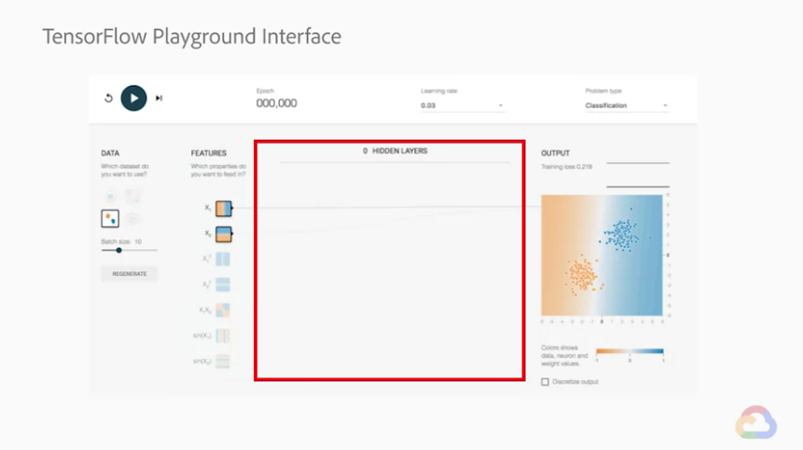Toggle the X2 feature input
803x450 pixels.
[224, 234]
